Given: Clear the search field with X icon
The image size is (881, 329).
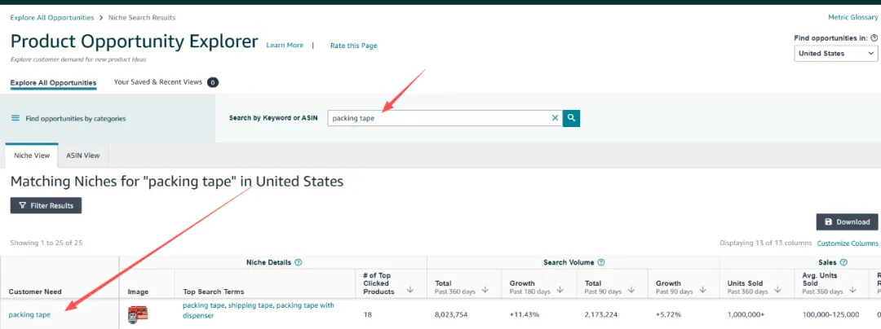Looking at the screenshot, I should 556,118.
